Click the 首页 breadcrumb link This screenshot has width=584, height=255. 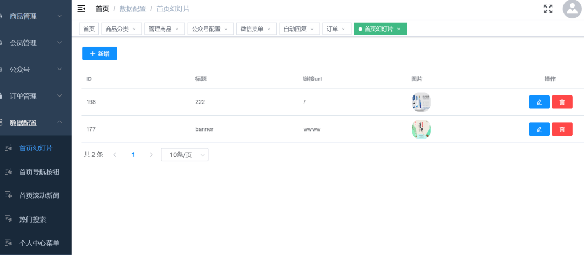102,9
